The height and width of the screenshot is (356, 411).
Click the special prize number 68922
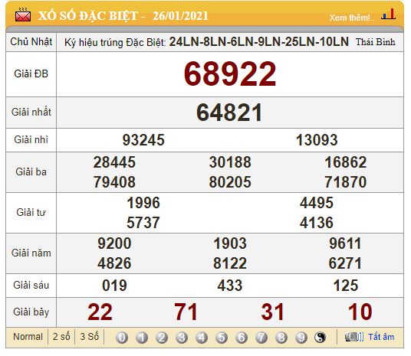pos(230,73)
